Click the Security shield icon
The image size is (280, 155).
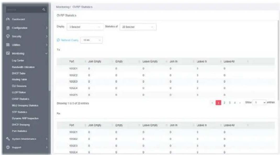(x=8, y=36)
